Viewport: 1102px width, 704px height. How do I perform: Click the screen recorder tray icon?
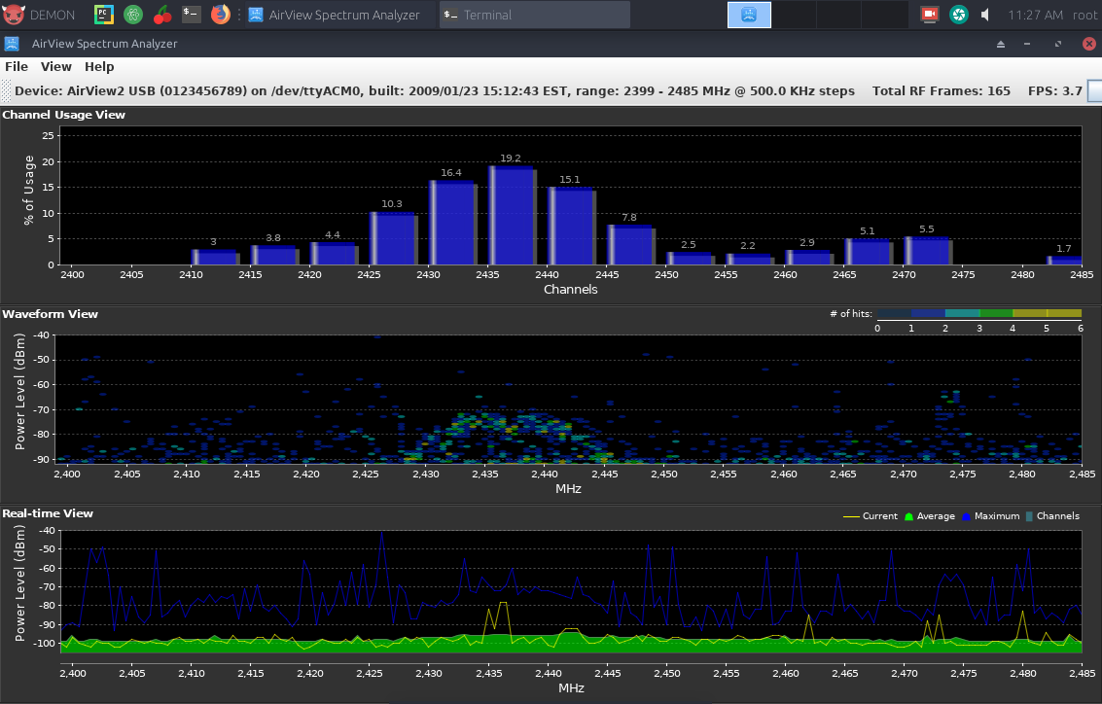930,14
